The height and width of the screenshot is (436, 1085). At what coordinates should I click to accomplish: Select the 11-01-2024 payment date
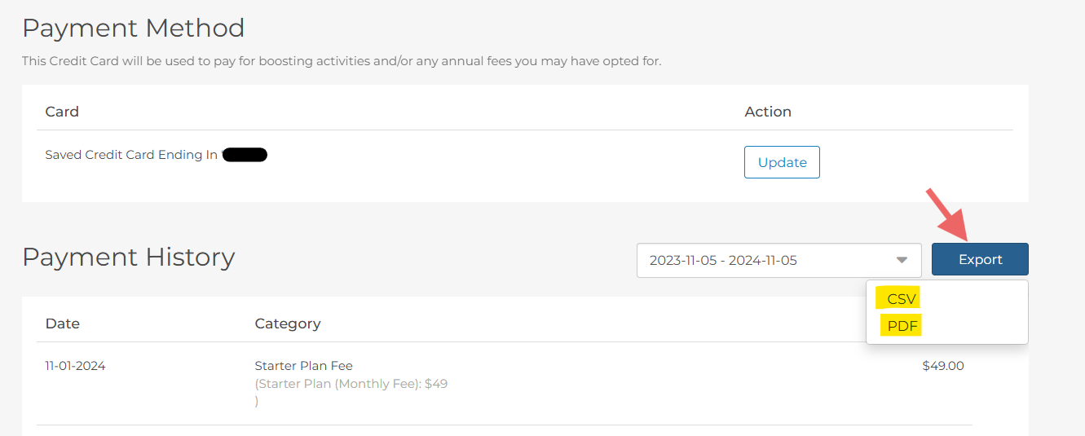pos(75,366)
